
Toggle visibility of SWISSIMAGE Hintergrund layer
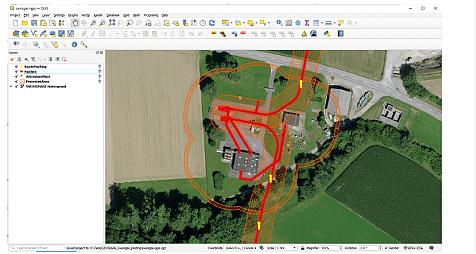[16, 86]
